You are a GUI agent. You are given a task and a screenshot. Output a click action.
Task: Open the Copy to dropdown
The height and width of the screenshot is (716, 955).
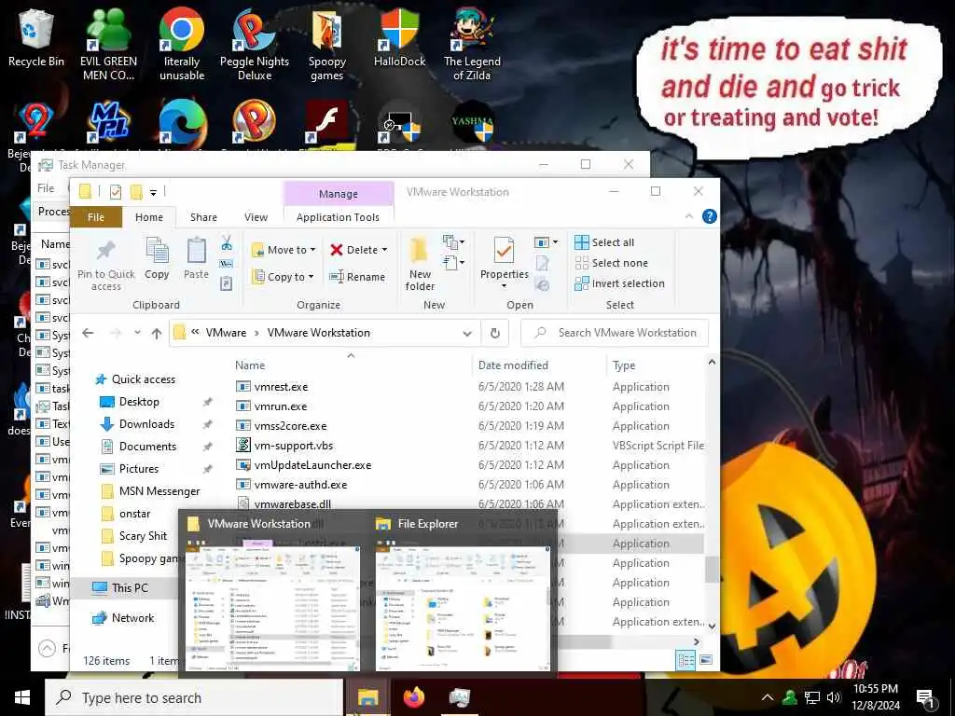[x=284, y=277]
